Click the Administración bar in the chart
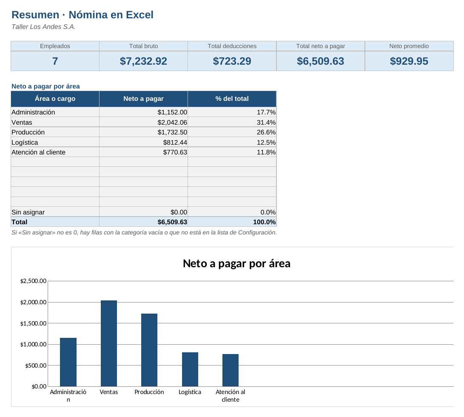464x417 pixels. pyautogui.click(x=68, y=362)
